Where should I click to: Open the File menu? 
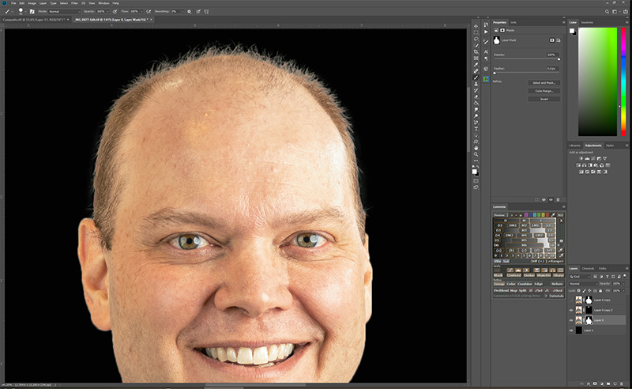[13, 3]
